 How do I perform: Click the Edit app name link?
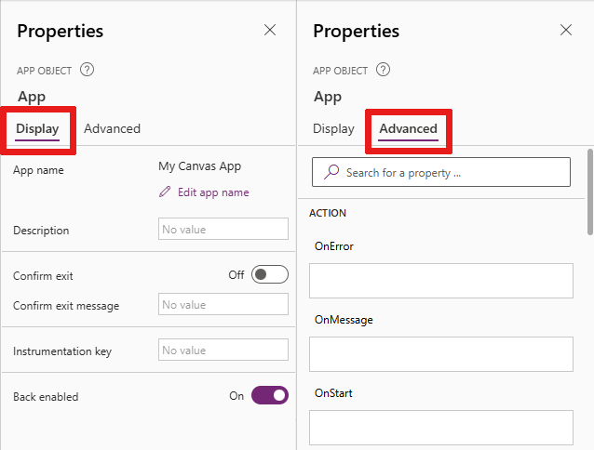coord(211,192)
